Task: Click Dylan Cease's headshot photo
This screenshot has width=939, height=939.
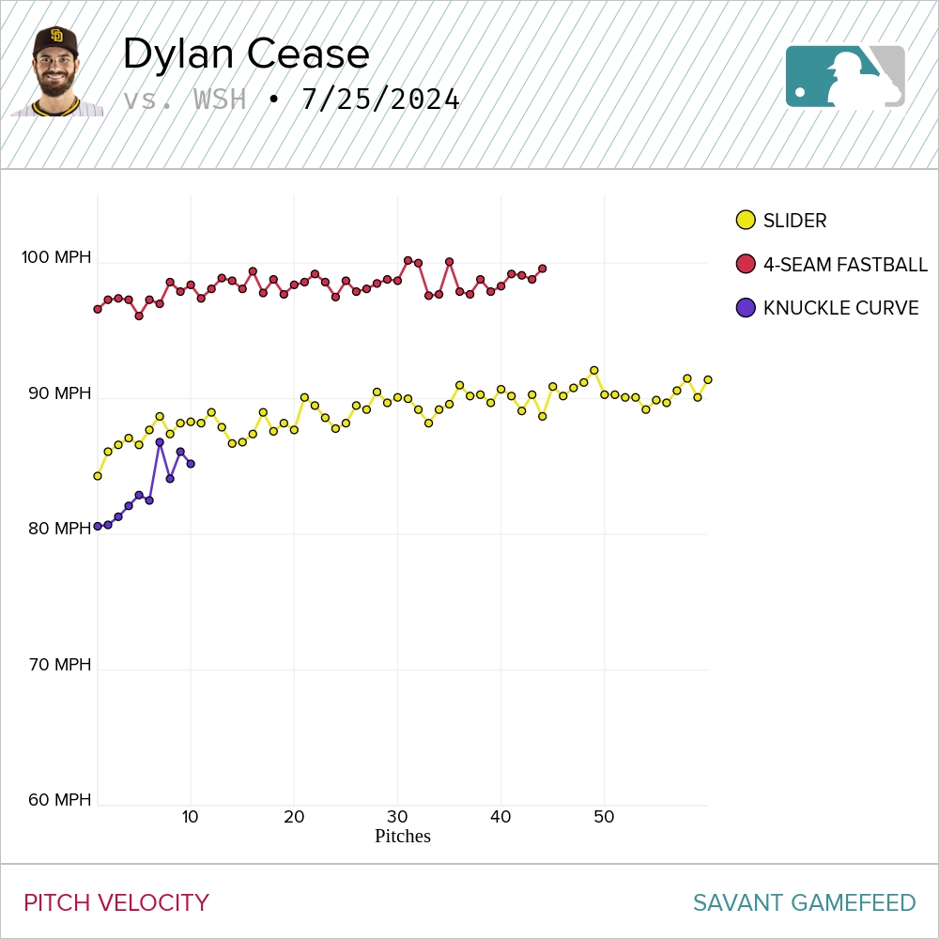Action: click(56, 72)
